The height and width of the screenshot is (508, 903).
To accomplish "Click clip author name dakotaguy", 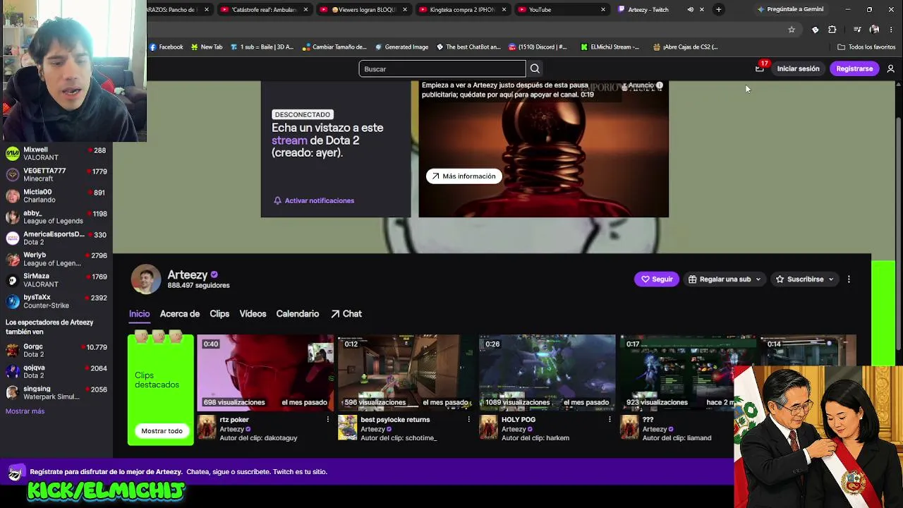I will coord(278,438).
